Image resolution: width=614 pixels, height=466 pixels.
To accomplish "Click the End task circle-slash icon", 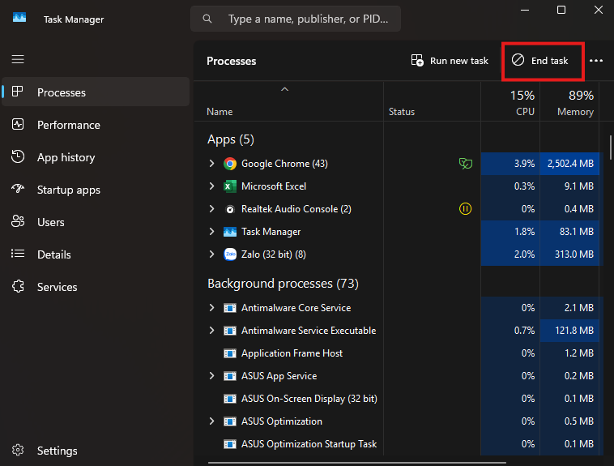I will coord(518,60).
